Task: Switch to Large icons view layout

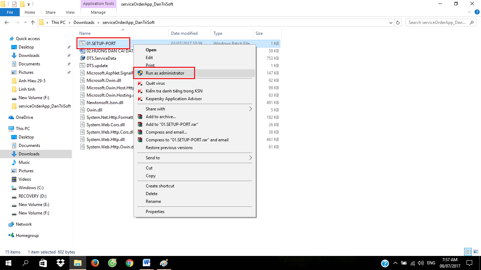Action: 475,252
